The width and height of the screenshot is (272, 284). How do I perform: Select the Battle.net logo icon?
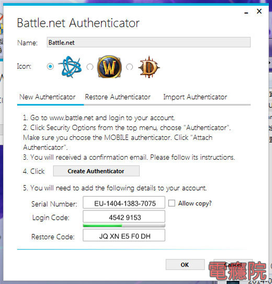70,67
